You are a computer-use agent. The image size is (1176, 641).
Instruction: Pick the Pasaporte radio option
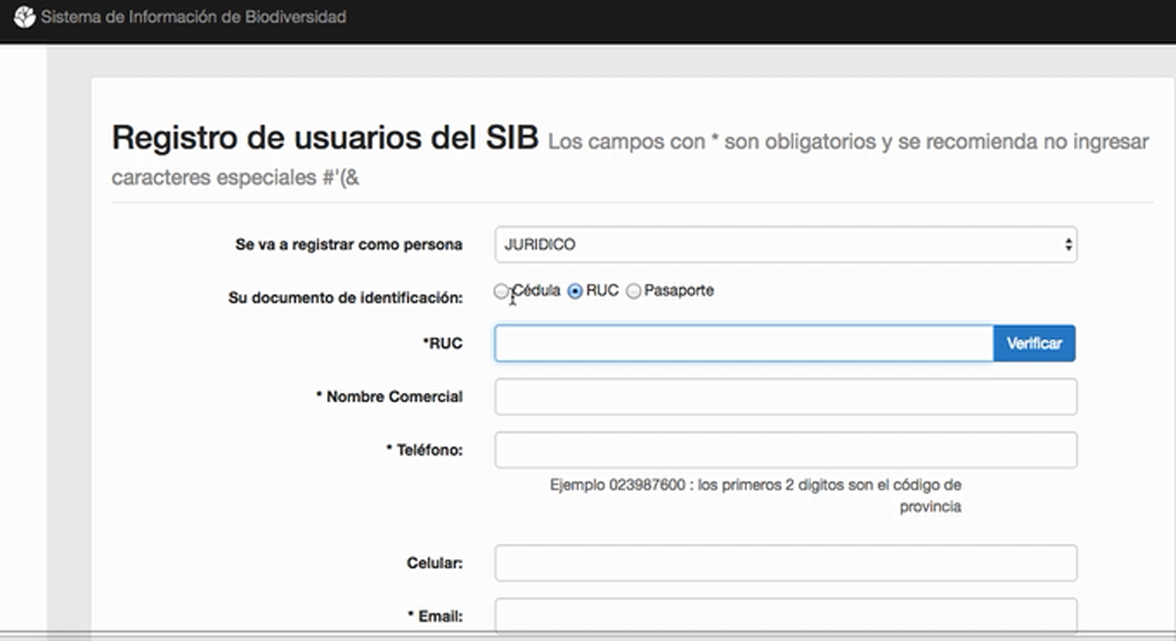[x=633, y=292]
